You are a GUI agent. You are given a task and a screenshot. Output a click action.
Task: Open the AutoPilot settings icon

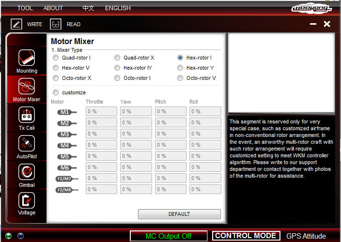click(27, 144)
